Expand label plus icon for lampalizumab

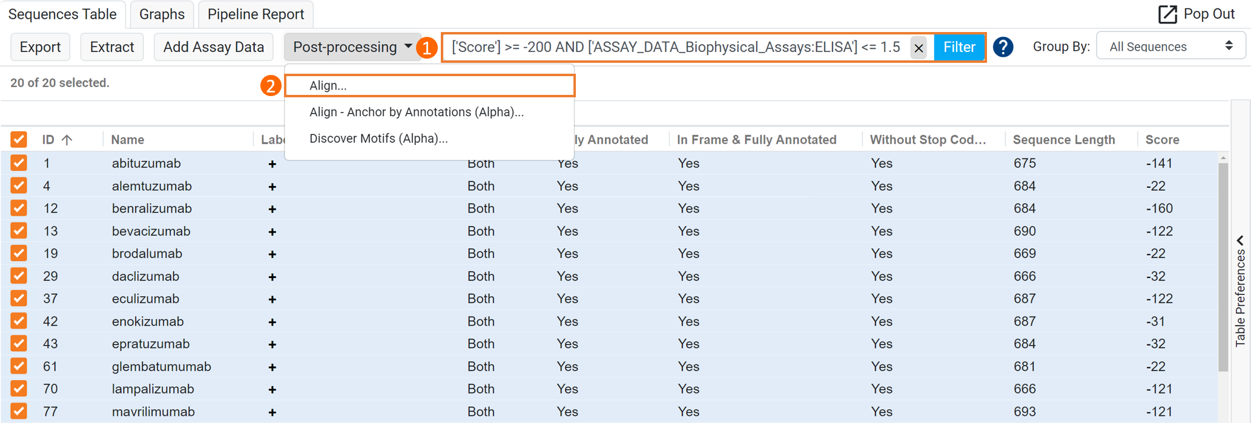pos(272,390)
